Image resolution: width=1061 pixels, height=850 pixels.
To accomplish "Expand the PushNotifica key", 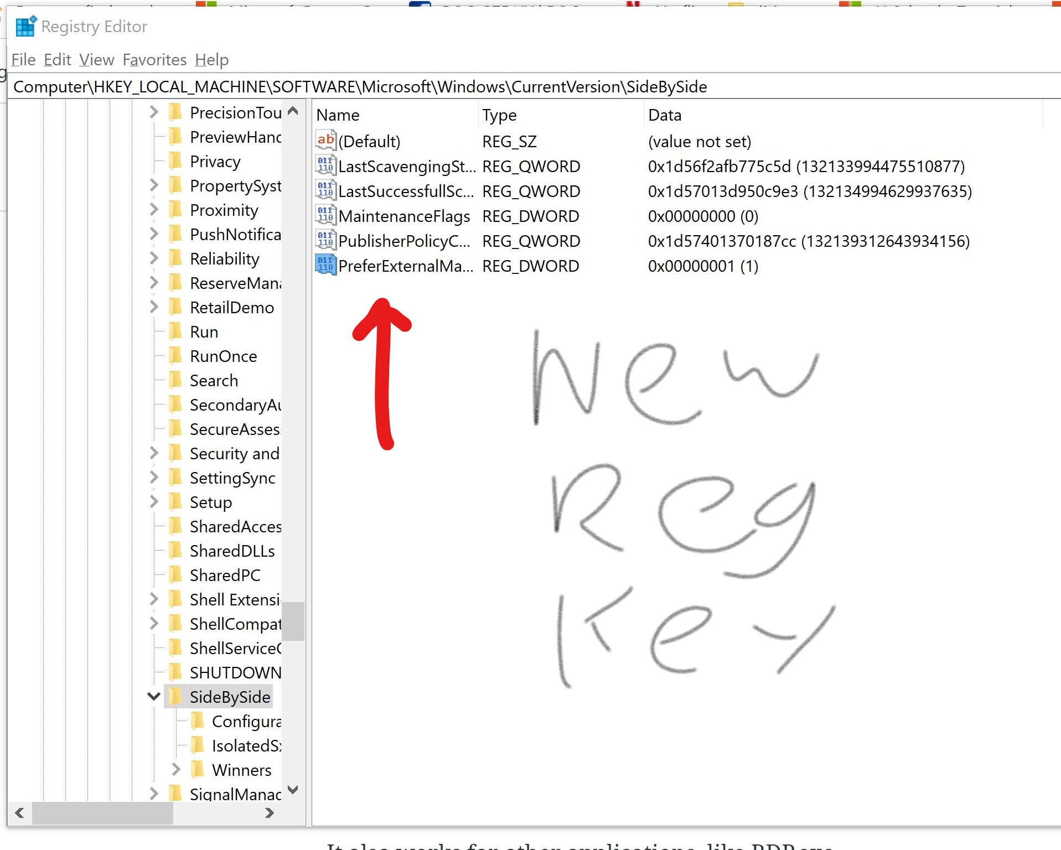I will point(154,234).
